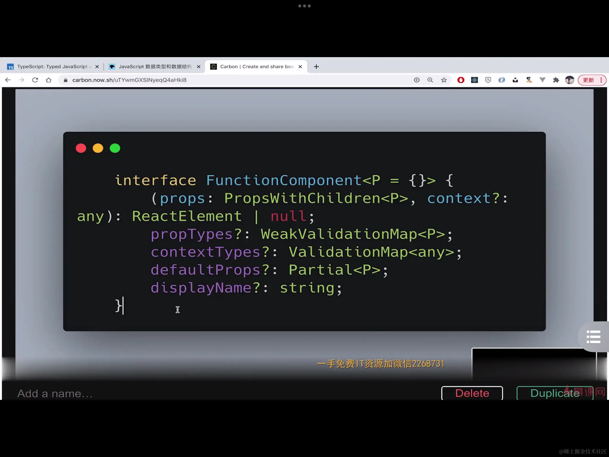The height and width of the screenshot is (457, 609).
Task: Close the Carbon tab
Action: [x=300, y=67]
